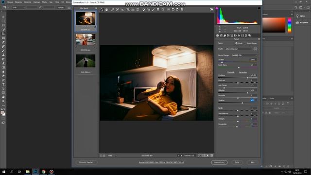This screenshot has width=311, height=175.
Task: Select the Red Eye Removal tool
Action: tap(149, 10)
